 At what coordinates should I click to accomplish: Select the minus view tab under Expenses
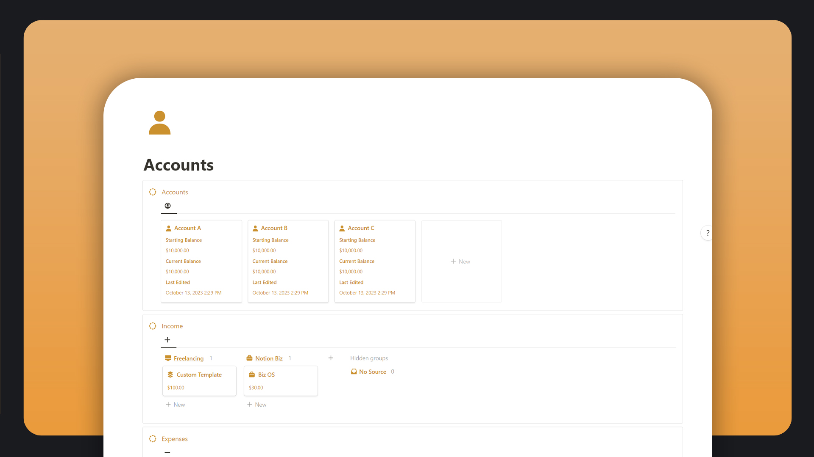[167, 452]
